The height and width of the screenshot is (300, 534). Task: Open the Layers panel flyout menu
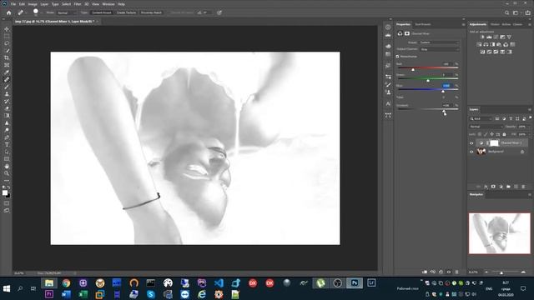click(530, 109)
